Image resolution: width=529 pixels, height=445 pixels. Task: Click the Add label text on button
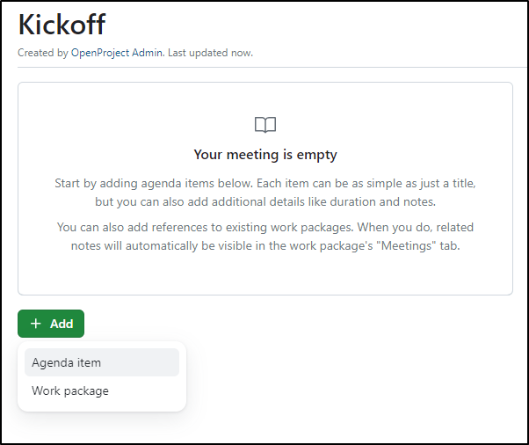coord(62,324)
